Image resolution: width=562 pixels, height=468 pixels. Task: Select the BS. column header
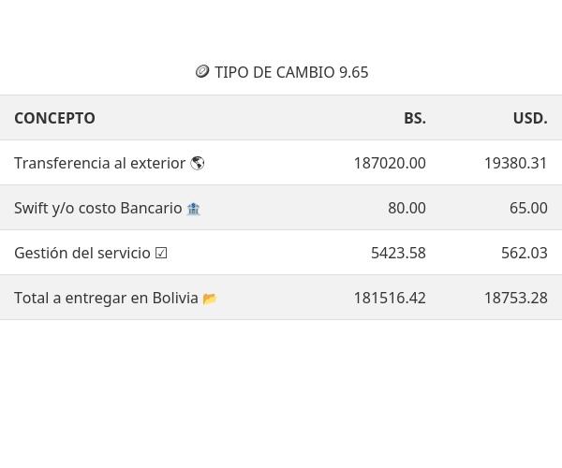pos(414,118)
